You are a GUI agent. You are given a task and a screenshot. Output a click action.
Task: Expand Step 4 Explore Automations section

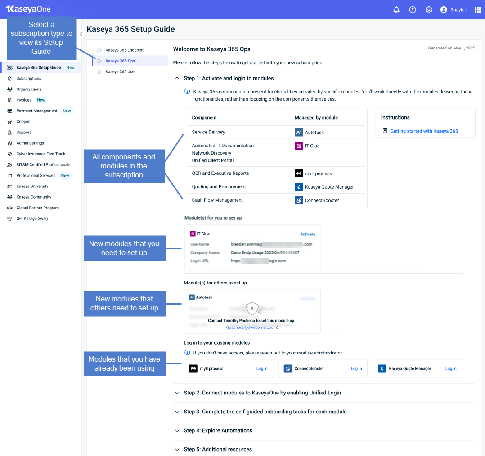pyautogui.click(x=177, y=431)
